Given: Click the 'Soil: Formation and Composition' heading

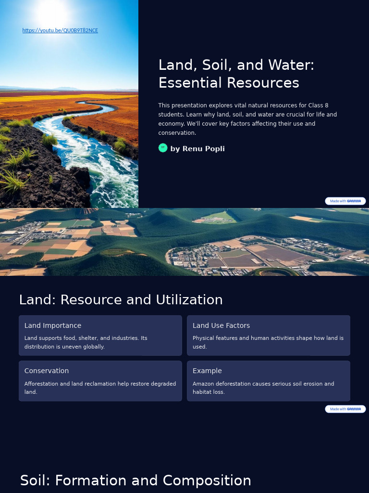Looking at the screenshot, I should pos(135,480).
